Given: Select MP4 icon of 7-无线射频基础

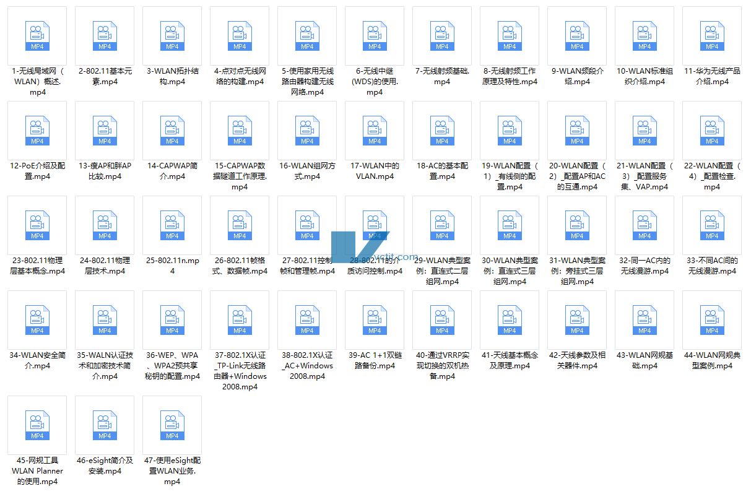Looking at the screenshot, I should coord(442,36).
